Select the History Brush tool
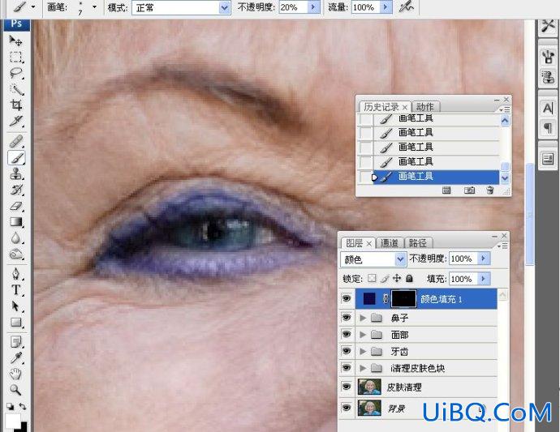560x432 pixels. pyautogui.click(x=15, y=190)
